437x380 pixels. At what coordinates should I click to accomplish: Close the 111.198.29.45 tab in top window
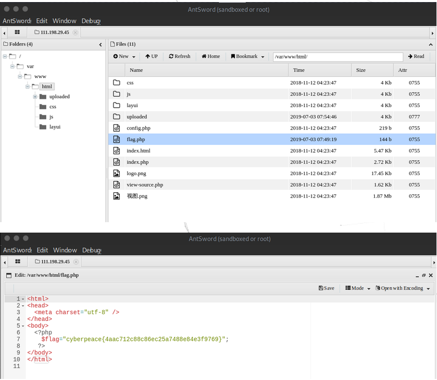(x=75, y=32)
